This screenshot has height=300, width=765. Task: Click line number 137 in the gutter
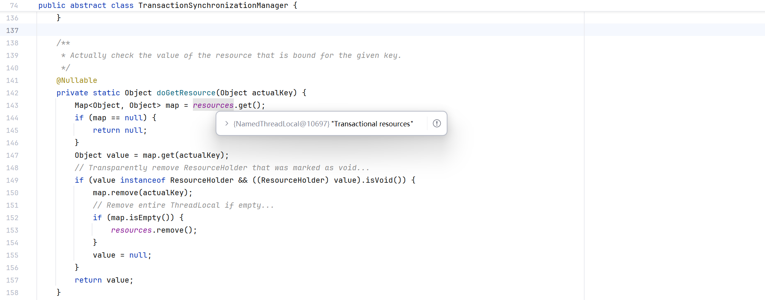[12, 30]
